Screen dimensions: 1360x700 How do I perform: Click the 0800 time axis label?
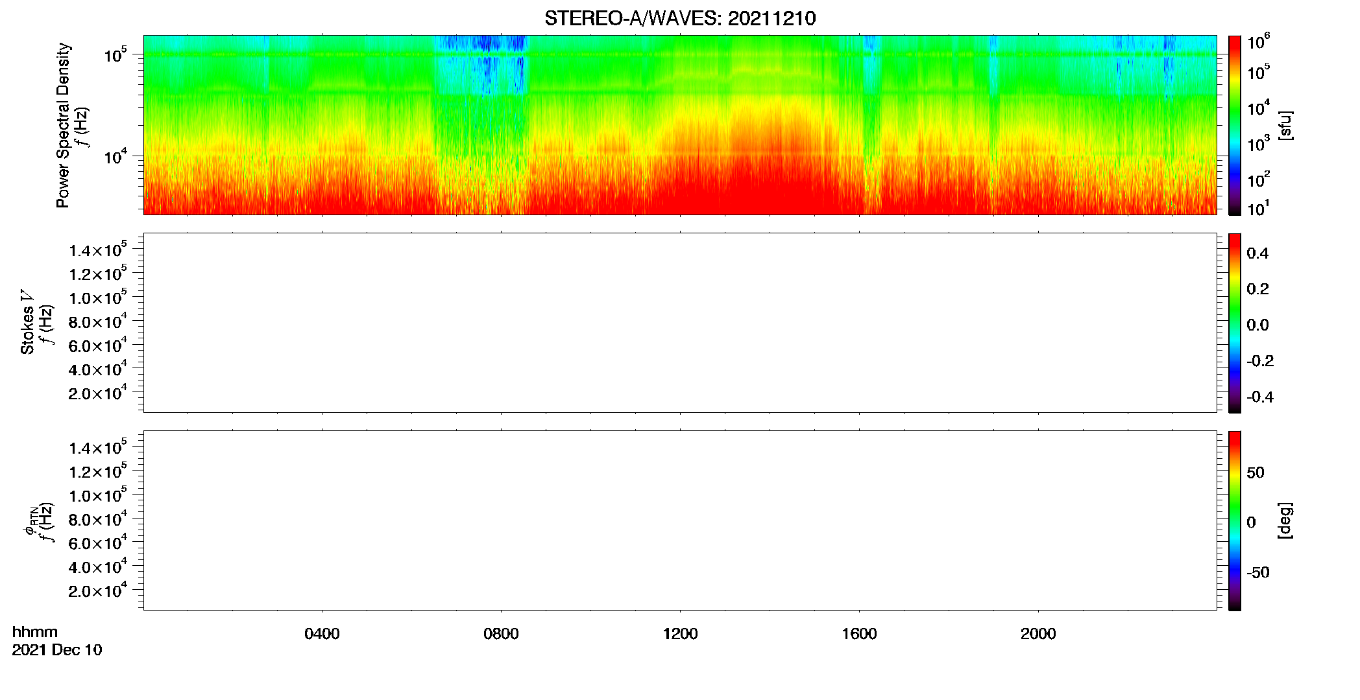click(501, 634)
